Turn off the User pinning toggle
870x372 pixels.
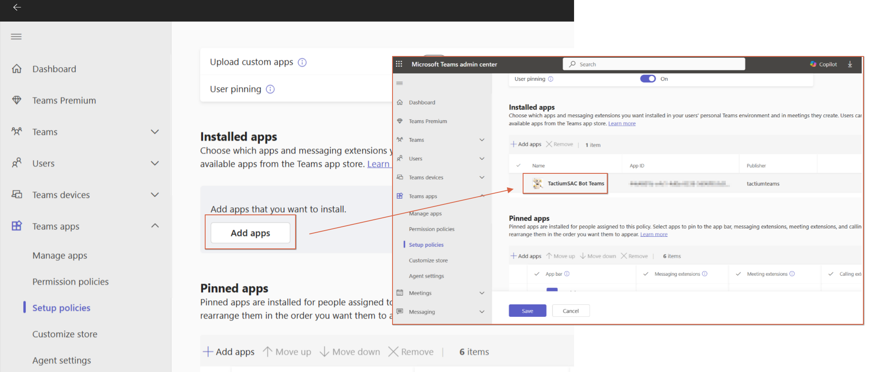pyautogui.click(x=647, y=79)
